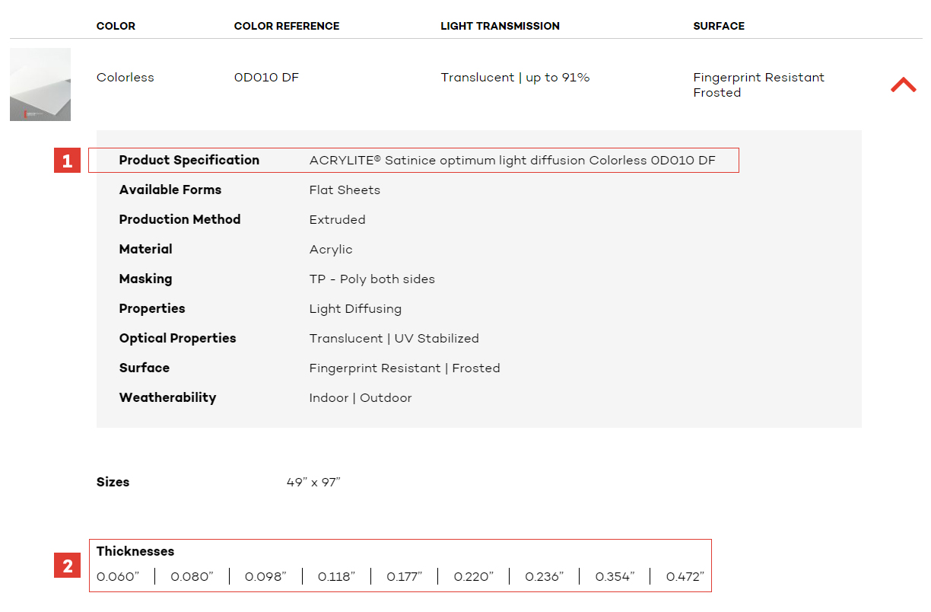This screenshot has height=612, width=931.
Task: Click the SURFACE column header
Action: [719, 26]
